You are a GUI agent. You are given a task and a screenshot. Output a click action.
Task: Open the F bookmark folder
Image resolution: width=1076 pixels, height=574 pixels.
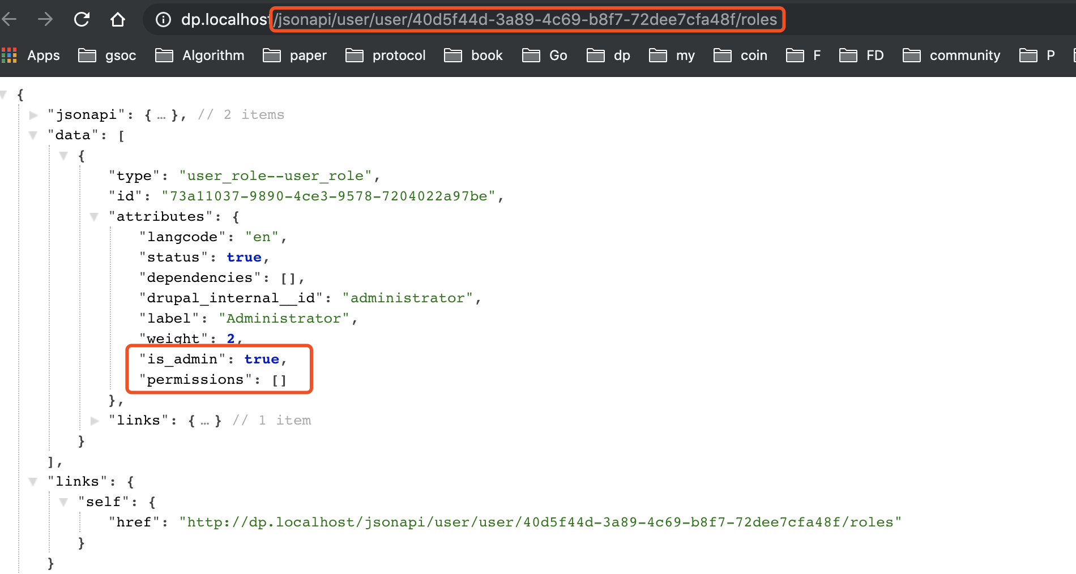pyautogui.click(x=803, y=55)
